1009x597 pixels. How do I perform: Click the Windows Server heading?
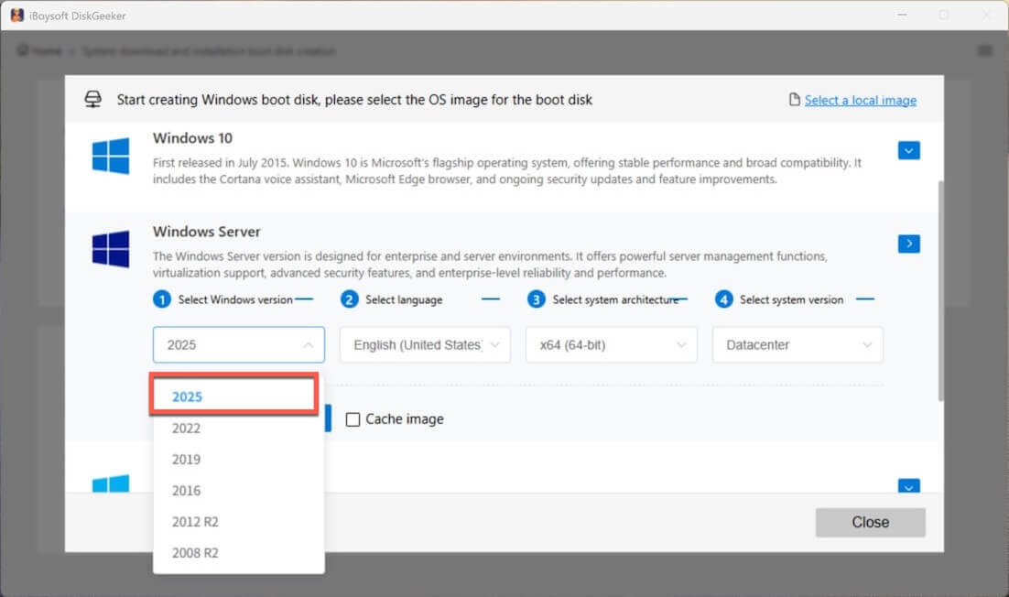tap(207, 232)
